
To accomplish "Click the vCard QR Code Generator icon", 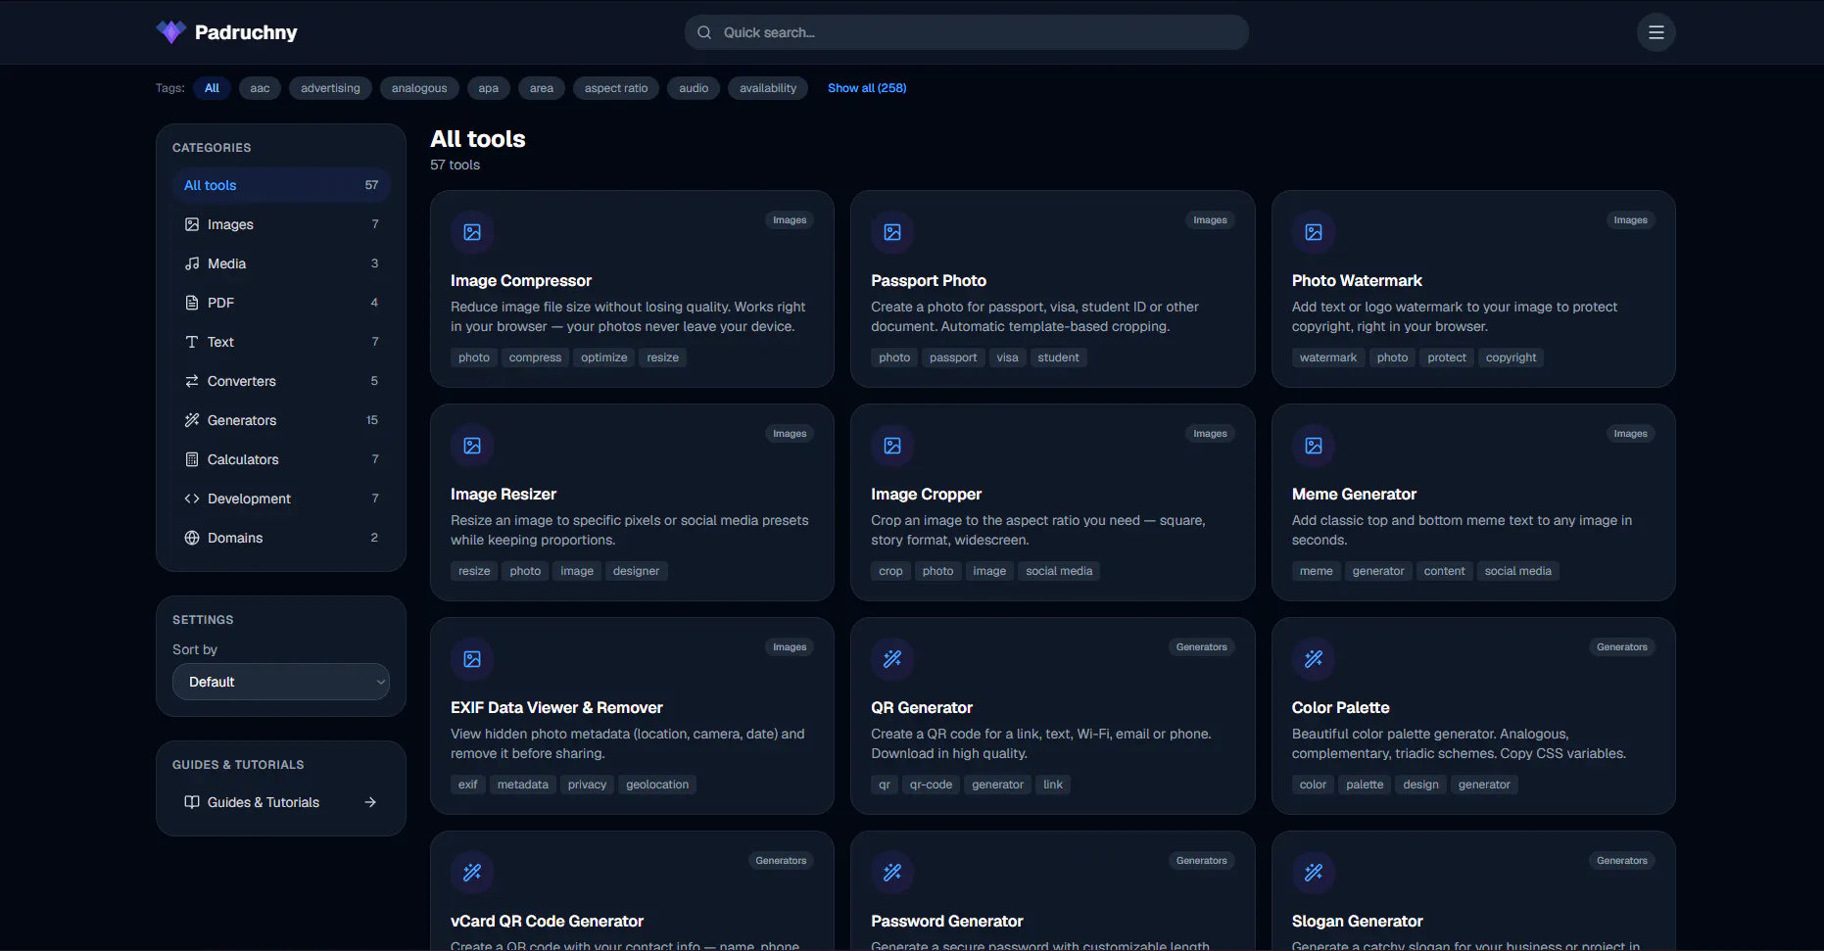I will (x=472, y=873).
